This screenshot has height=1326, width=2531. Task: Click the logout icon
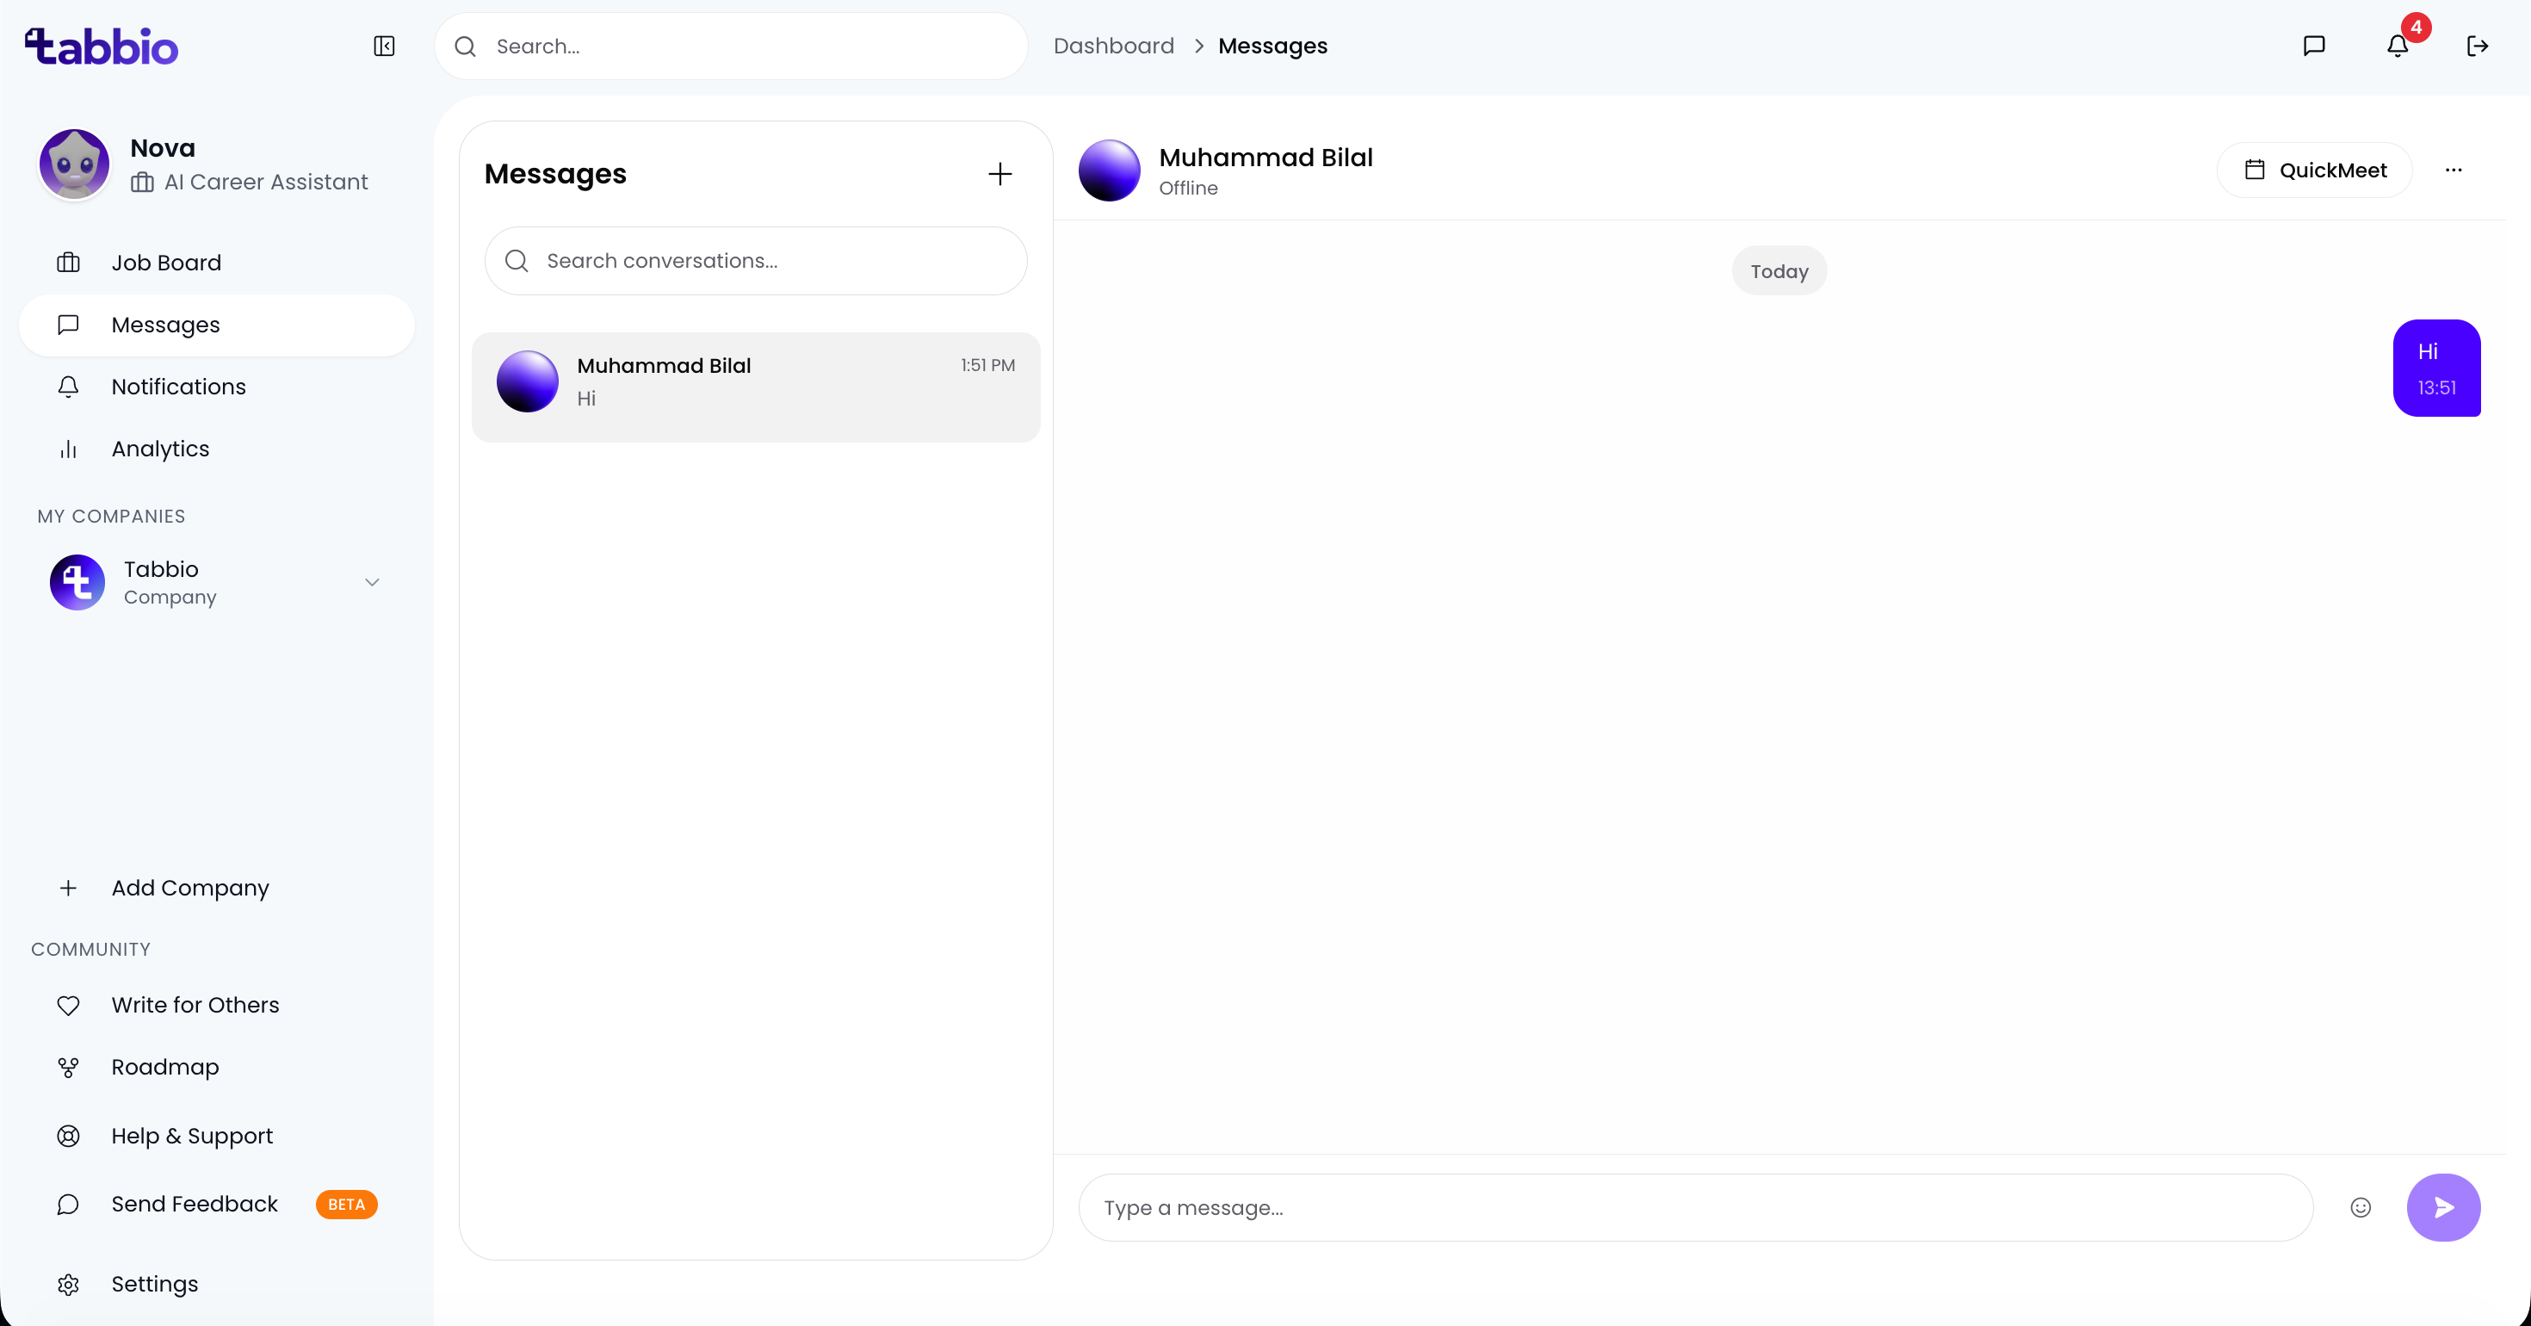coord(2477,46)
